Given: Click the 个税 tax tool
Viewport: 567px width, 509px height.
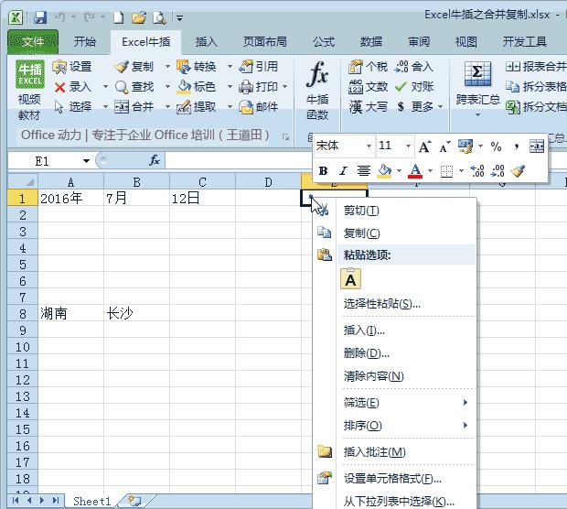Looking at the screenshot, I should point(368,67).
